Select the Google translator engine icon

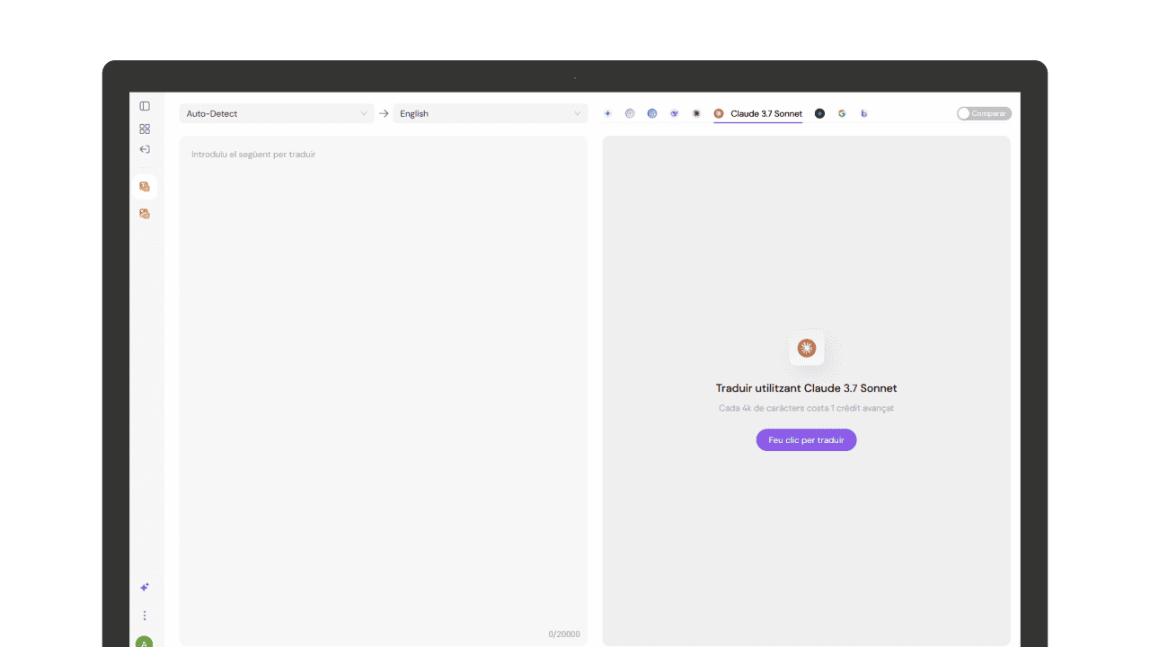[842, 114]
